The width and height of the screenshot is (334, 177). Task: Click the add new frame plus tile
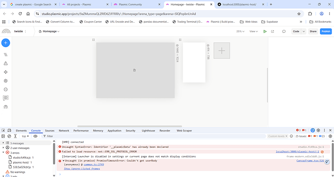222,51
